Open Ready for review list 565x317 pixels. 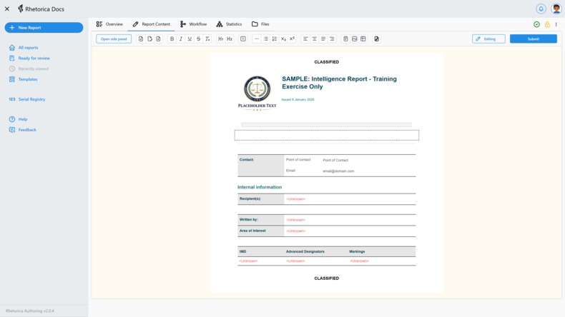[29, 58]
